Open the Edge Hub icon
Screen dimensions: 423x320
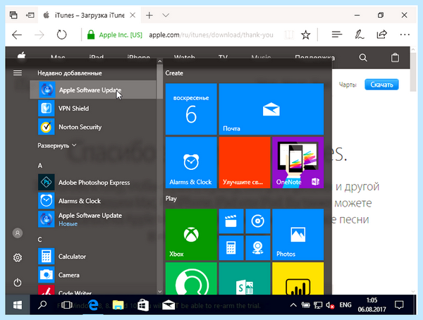[x=337, y=35]
